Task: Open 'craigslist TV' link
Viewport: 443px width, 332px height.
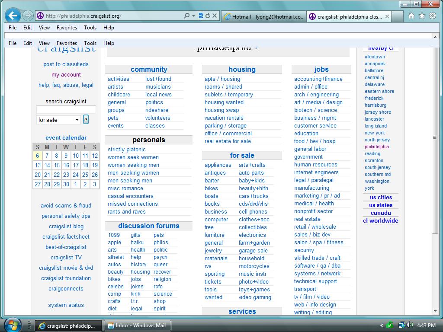Action: [x=66, y=258]
